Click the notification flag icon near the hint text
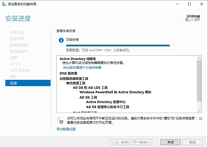The width and height of the screenshot is (208, 148). coord(60,120)
